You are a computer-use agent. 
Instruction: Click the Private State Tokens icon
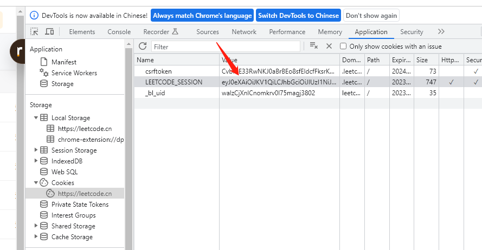(44, 205)
